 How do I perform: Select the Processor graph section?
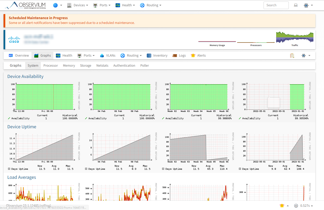51,66
